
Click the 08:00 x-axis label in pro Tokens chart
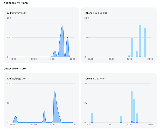110,125
